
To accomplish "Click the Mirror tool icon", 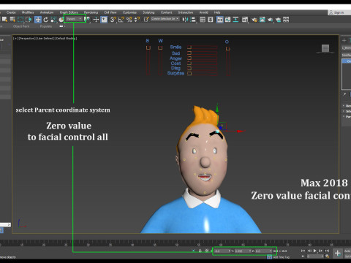I will [x=185, y=20].
